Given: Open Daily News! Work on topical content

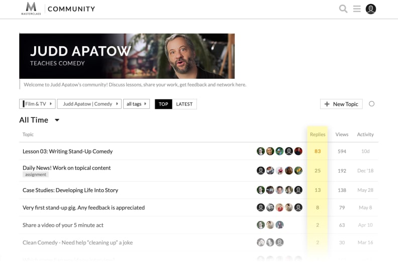Looking at the screenshot, I should tap(66, 168).
